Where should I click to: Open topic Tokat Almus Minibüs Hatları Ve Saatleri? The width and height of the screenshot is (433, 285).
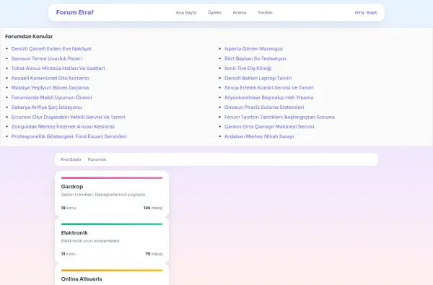point(58,69)
